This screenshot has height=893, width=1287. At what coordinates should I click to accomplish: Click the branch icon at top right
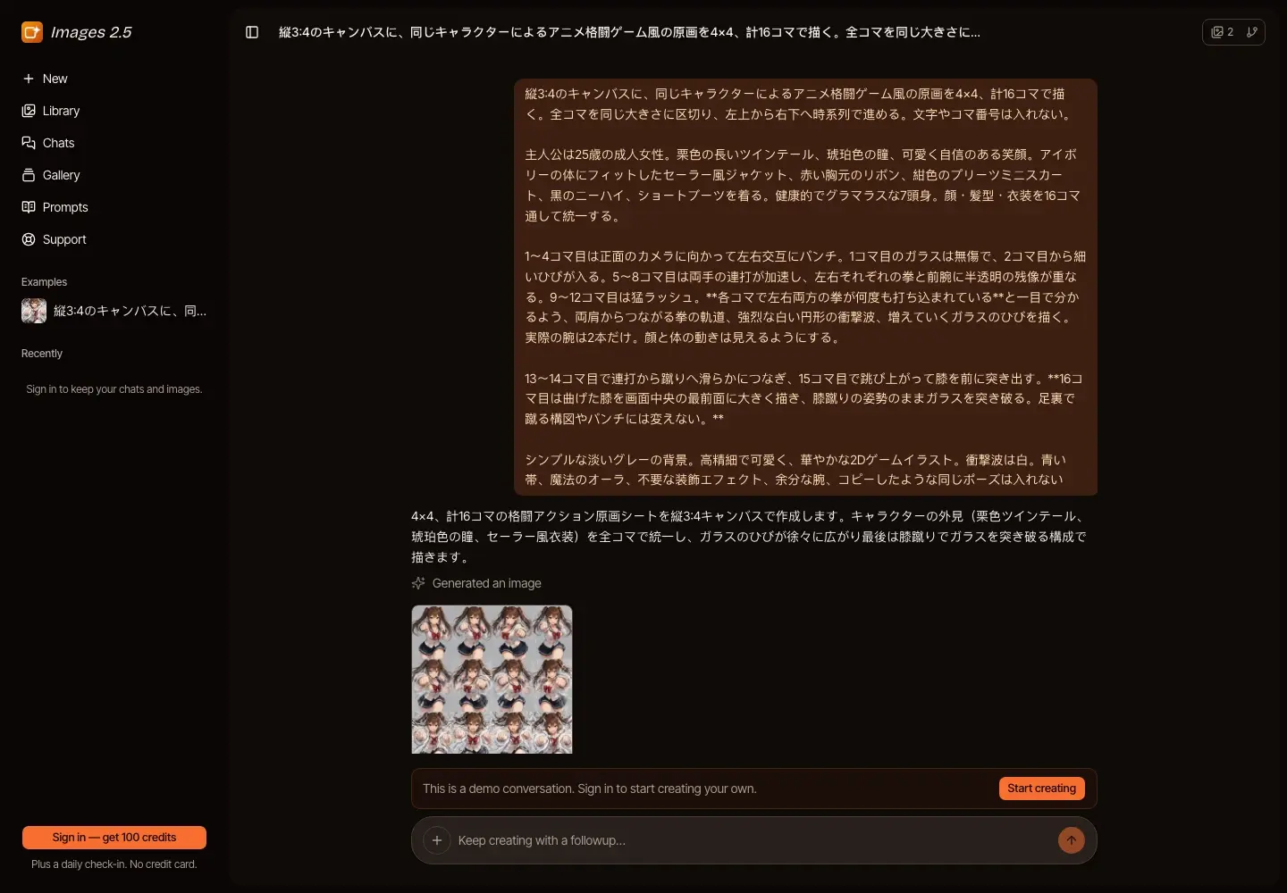point(1252,32)
